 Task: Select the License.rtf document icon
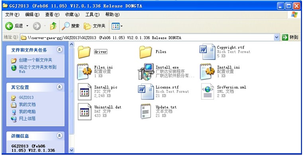coord(146,92)
